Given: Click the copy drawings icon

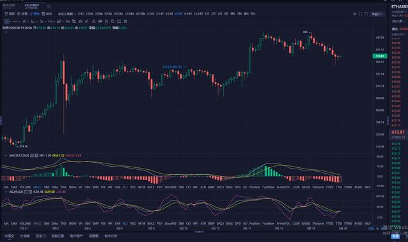Looking at the screenshot, I should [113, 21].
